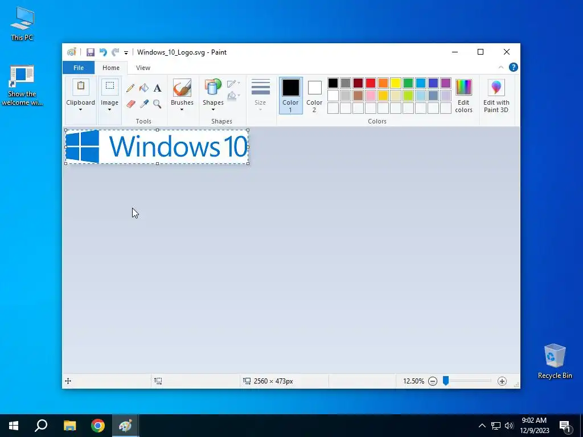This screenshot has height=437, width=583.
Task: Click the Shape outline icon
Action: coord(233,83)
